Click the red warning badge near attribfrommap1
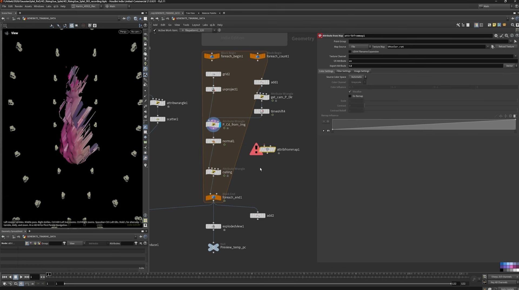519x290 pixels. click(x=256, y=149)
